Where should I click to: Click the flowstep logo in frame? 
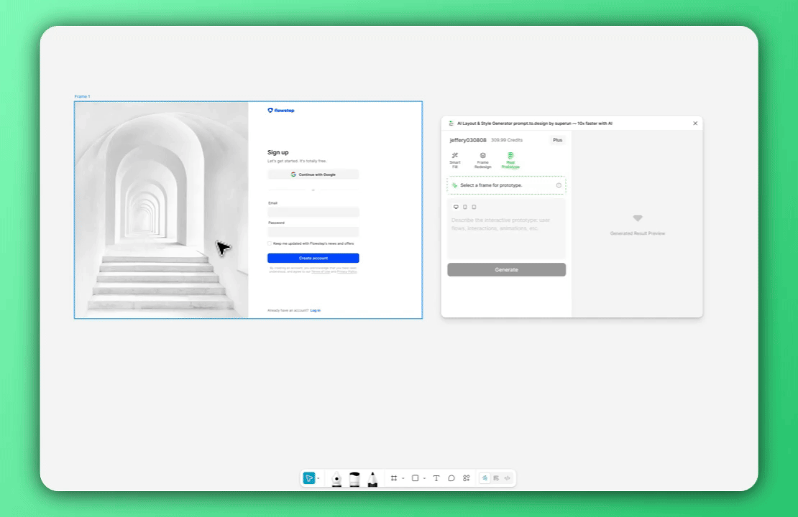point(281,111)
